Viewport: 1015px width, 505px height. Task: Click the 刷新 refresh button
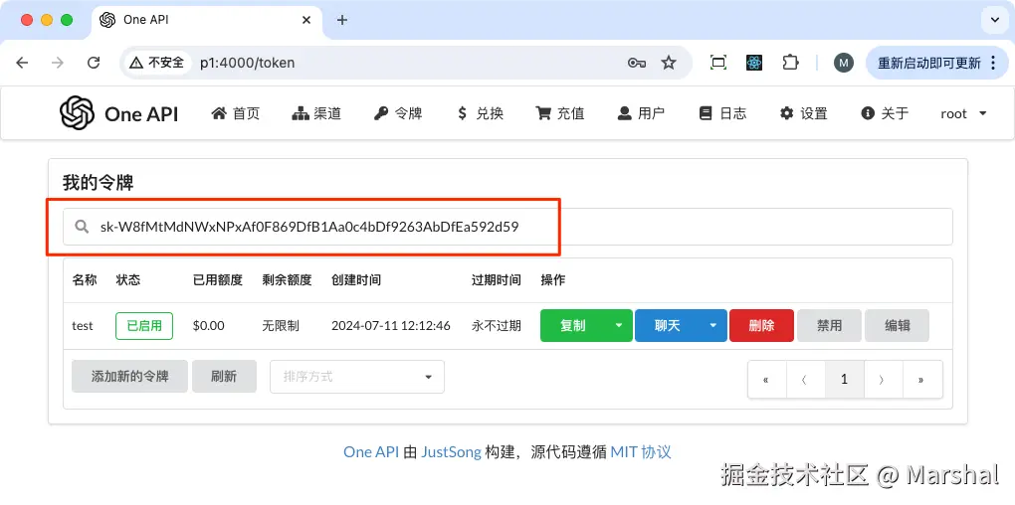point(224,377)
